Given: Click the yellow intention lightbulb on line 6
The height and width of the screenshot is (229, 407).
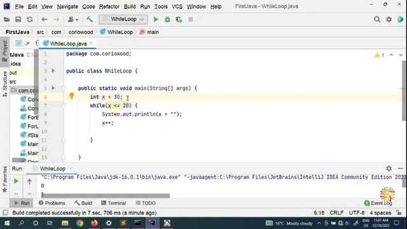Looking at the screenshot, I should click(72, 96).
